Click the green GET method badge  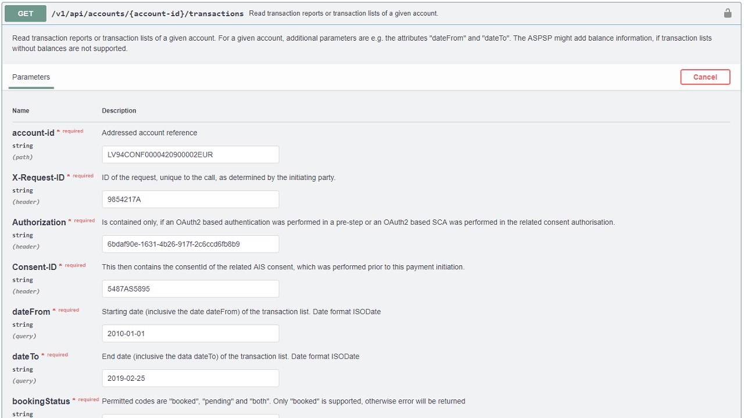point(26,13)
